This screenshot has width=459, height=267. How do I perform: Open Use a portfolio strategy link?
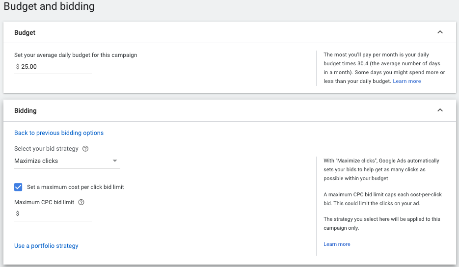pos(46,246)
